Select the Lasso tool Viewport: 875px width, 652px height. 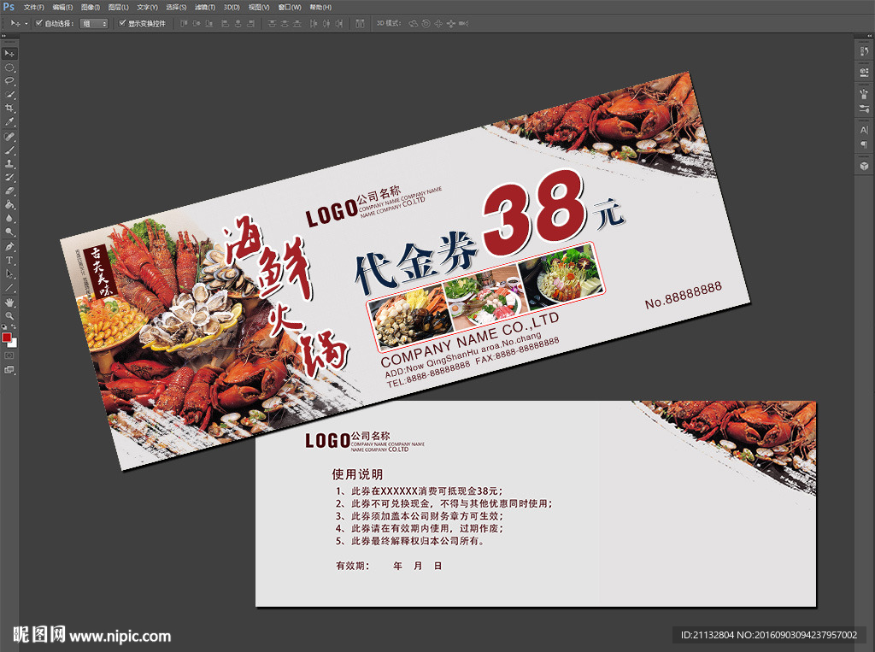click(9, 81)
